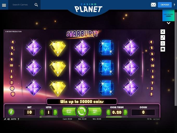Click the Auto Play button
177x133 pixels.
coord(69,111)
